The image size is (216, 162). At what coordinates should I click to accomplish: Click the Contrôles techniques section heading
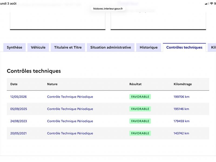(x=34, y=71)
